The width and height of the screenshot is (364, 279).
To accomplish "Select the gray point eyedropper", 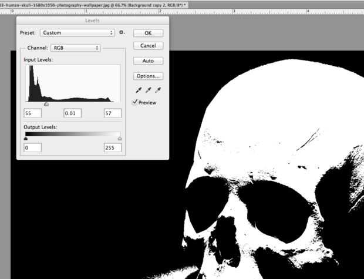I will click(x=147, y=90).
